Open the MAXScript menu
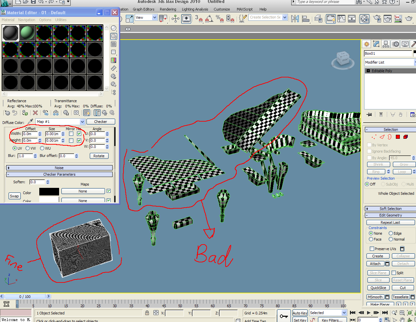Viewport: 416px width, 322px height. click(x=245, y=9)
